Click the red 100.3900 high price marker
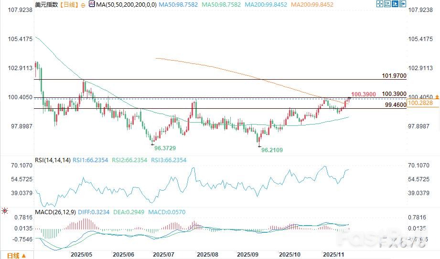 click(364, 94)
